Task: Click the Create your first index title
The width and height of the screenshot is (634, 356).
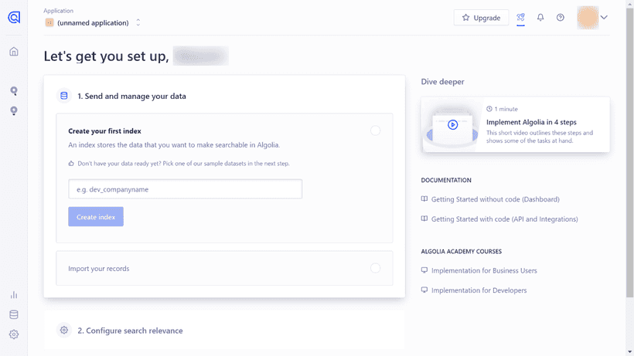Action: coord(104,131)
